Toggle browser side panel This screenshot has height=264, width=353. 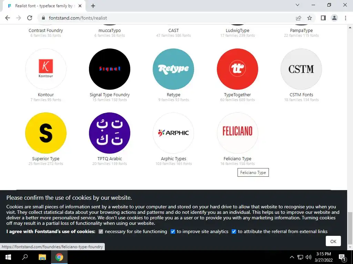[x=323, y=18]
